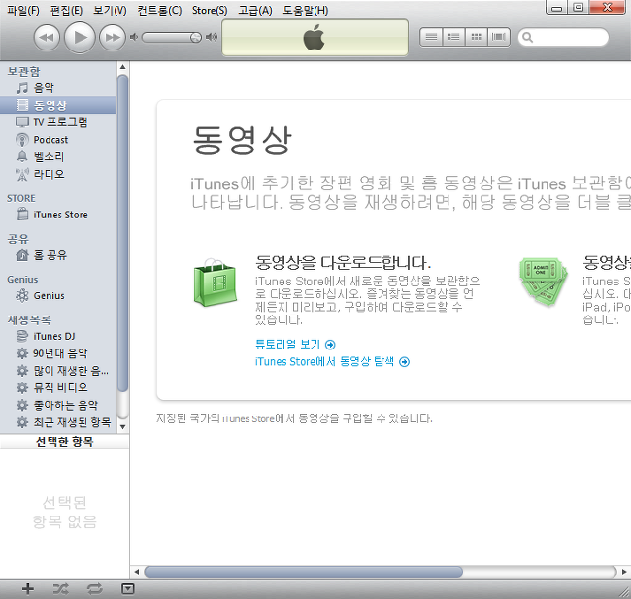Click horizontal scrollbar right arrow
The width and height of the screenshot is (631, 599).
click(624, 572)
